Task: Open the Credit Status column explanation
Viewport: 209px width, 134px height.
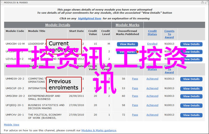Action: pos(152,33)
